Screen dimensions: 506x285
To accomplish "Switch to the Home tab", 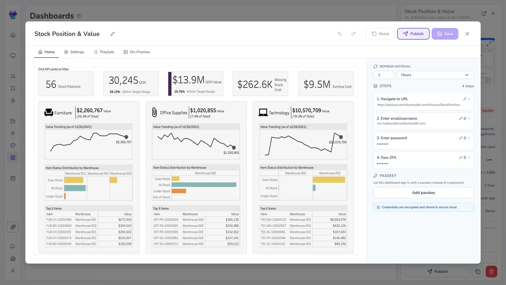I will coord(46,52).
